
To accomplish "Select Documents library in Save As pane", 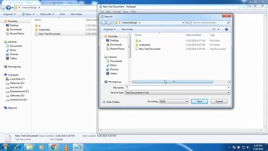I will click(x=116, y=61).
